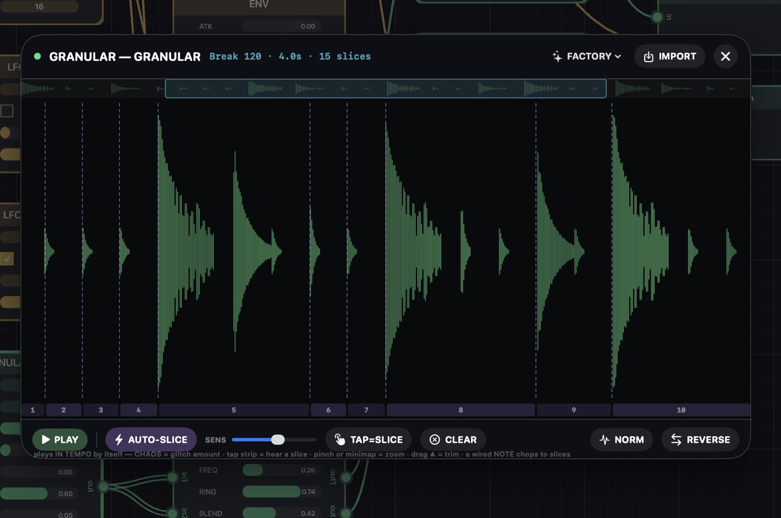The width and height of the screenshot is (781, 518).
Task: Select slice 9 in the tap strip
Action: coord(574,410)
